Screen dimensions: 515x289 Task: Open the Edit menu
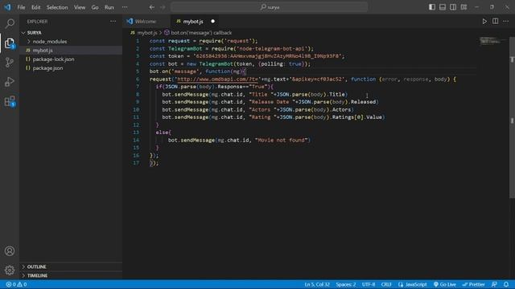coord(35,7)
